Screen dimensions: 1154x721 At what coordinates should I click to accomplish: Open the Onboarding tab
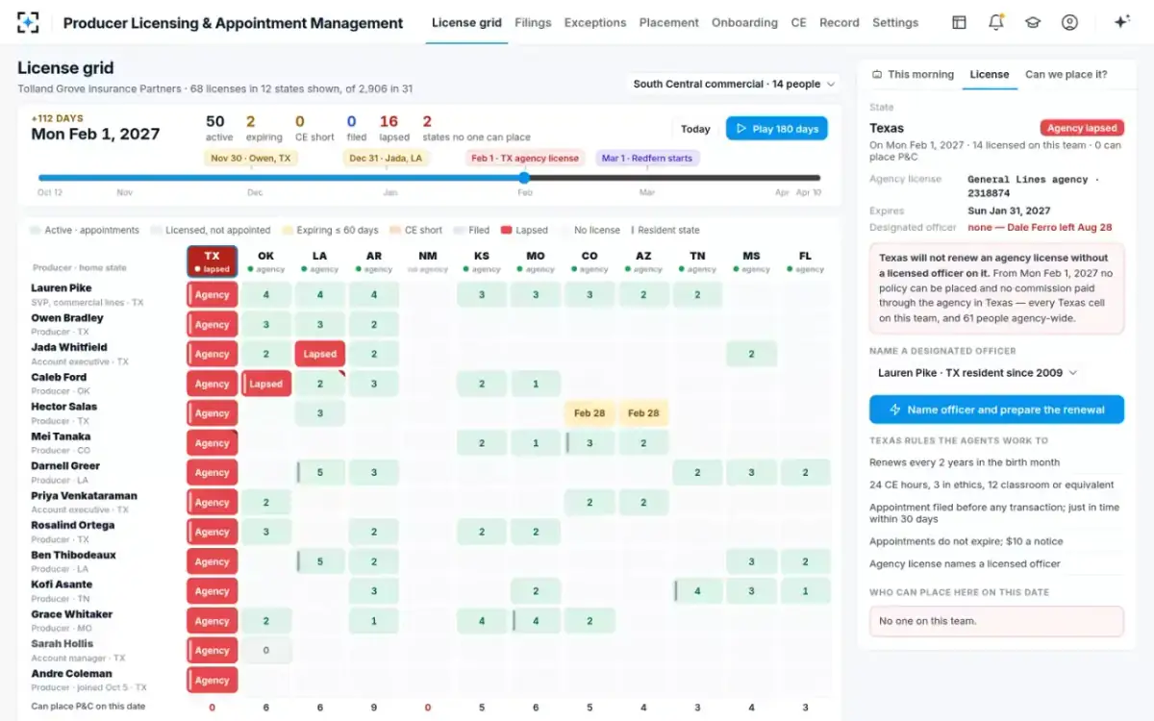[744, 22]
